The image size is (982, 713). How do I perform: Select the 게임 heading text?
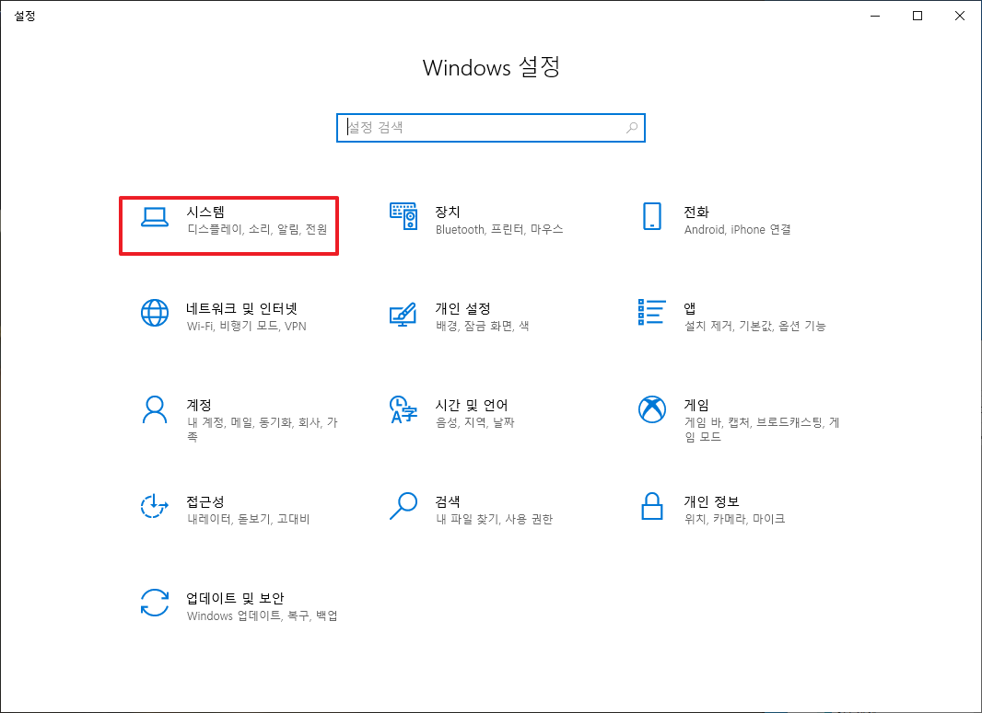click(x=696, y=405)
